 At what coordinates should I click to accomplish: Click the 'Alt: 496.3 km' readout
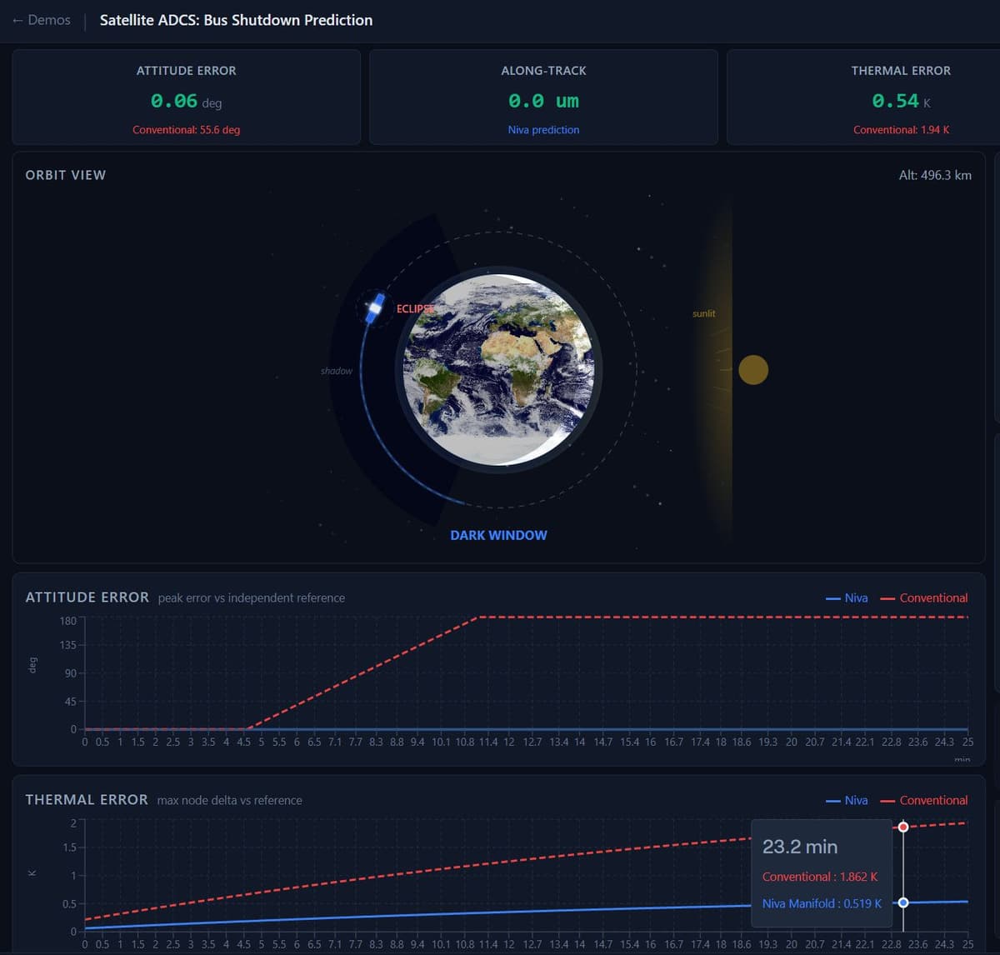(935, 175)
